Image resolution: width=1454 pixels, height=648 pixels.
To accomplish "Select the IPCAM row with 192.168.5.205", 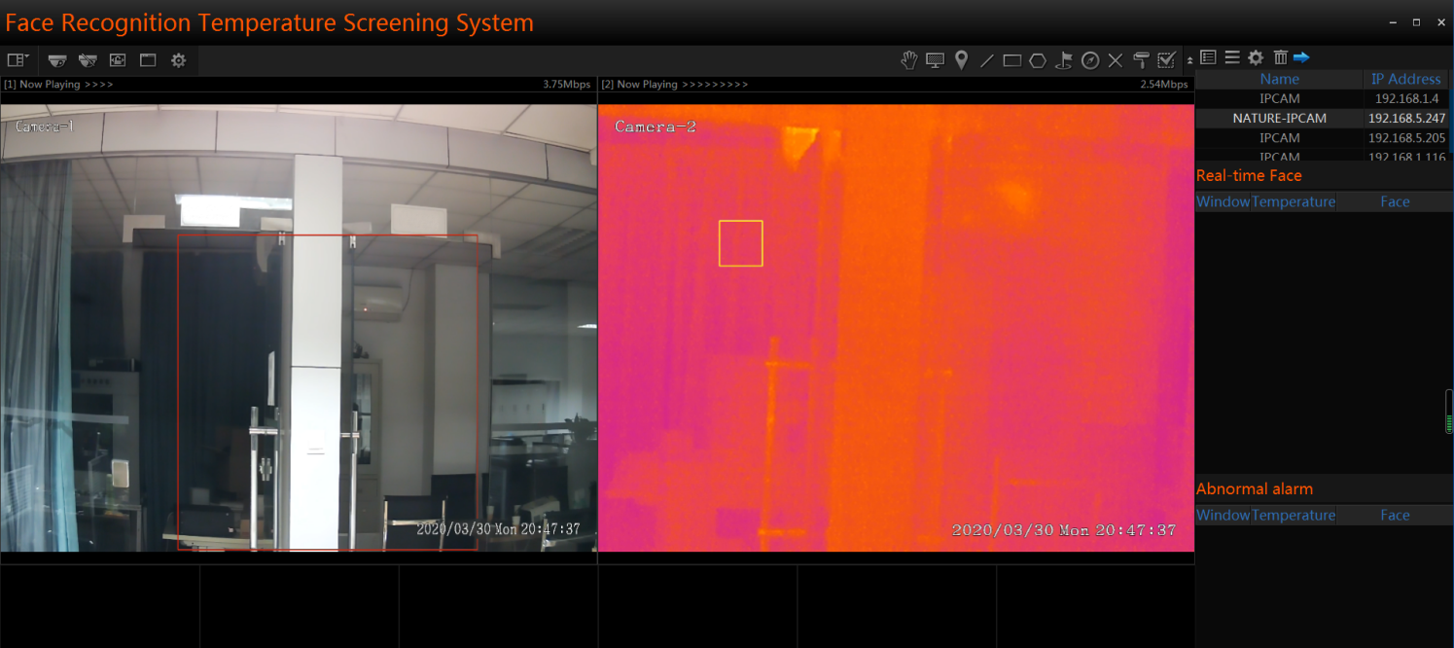I will [1321, 137].
